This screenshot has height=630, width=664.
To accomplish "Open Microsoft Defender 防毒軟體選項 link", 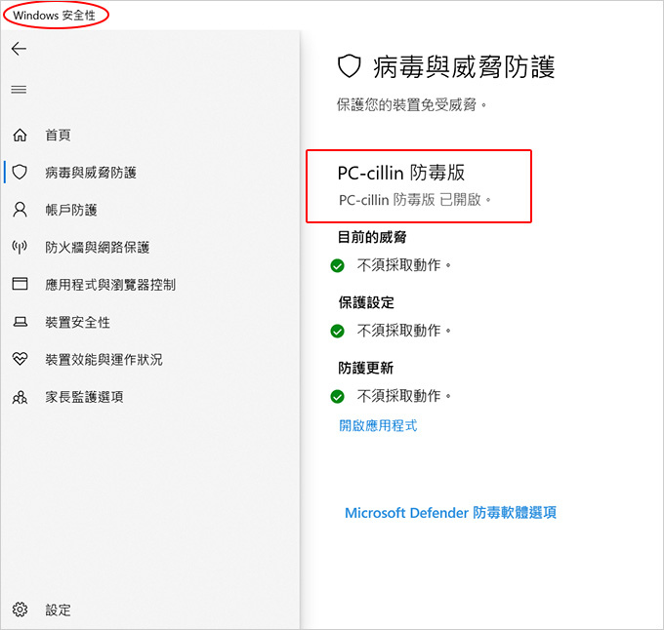I will pyautogui.click(x=450, y=512).
